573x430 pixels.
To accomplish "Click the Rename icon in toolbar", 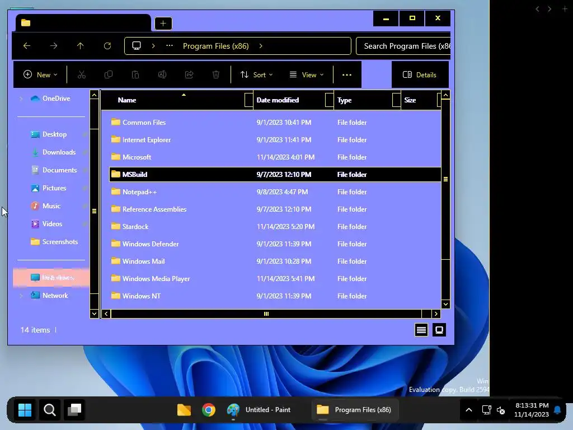I will coord(162,74).
